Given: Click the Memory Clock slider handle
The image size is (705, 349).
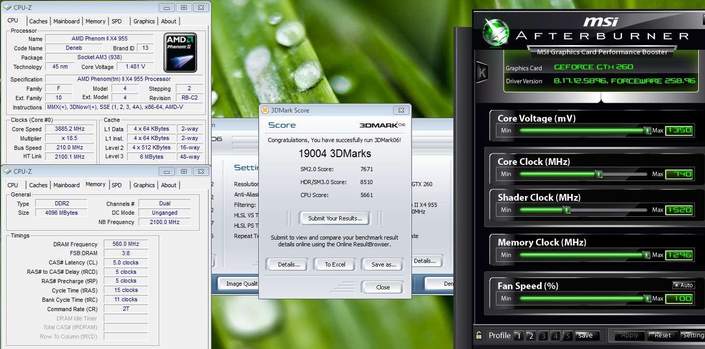Looking at the screenshot, I should click(x=646, y=255).
